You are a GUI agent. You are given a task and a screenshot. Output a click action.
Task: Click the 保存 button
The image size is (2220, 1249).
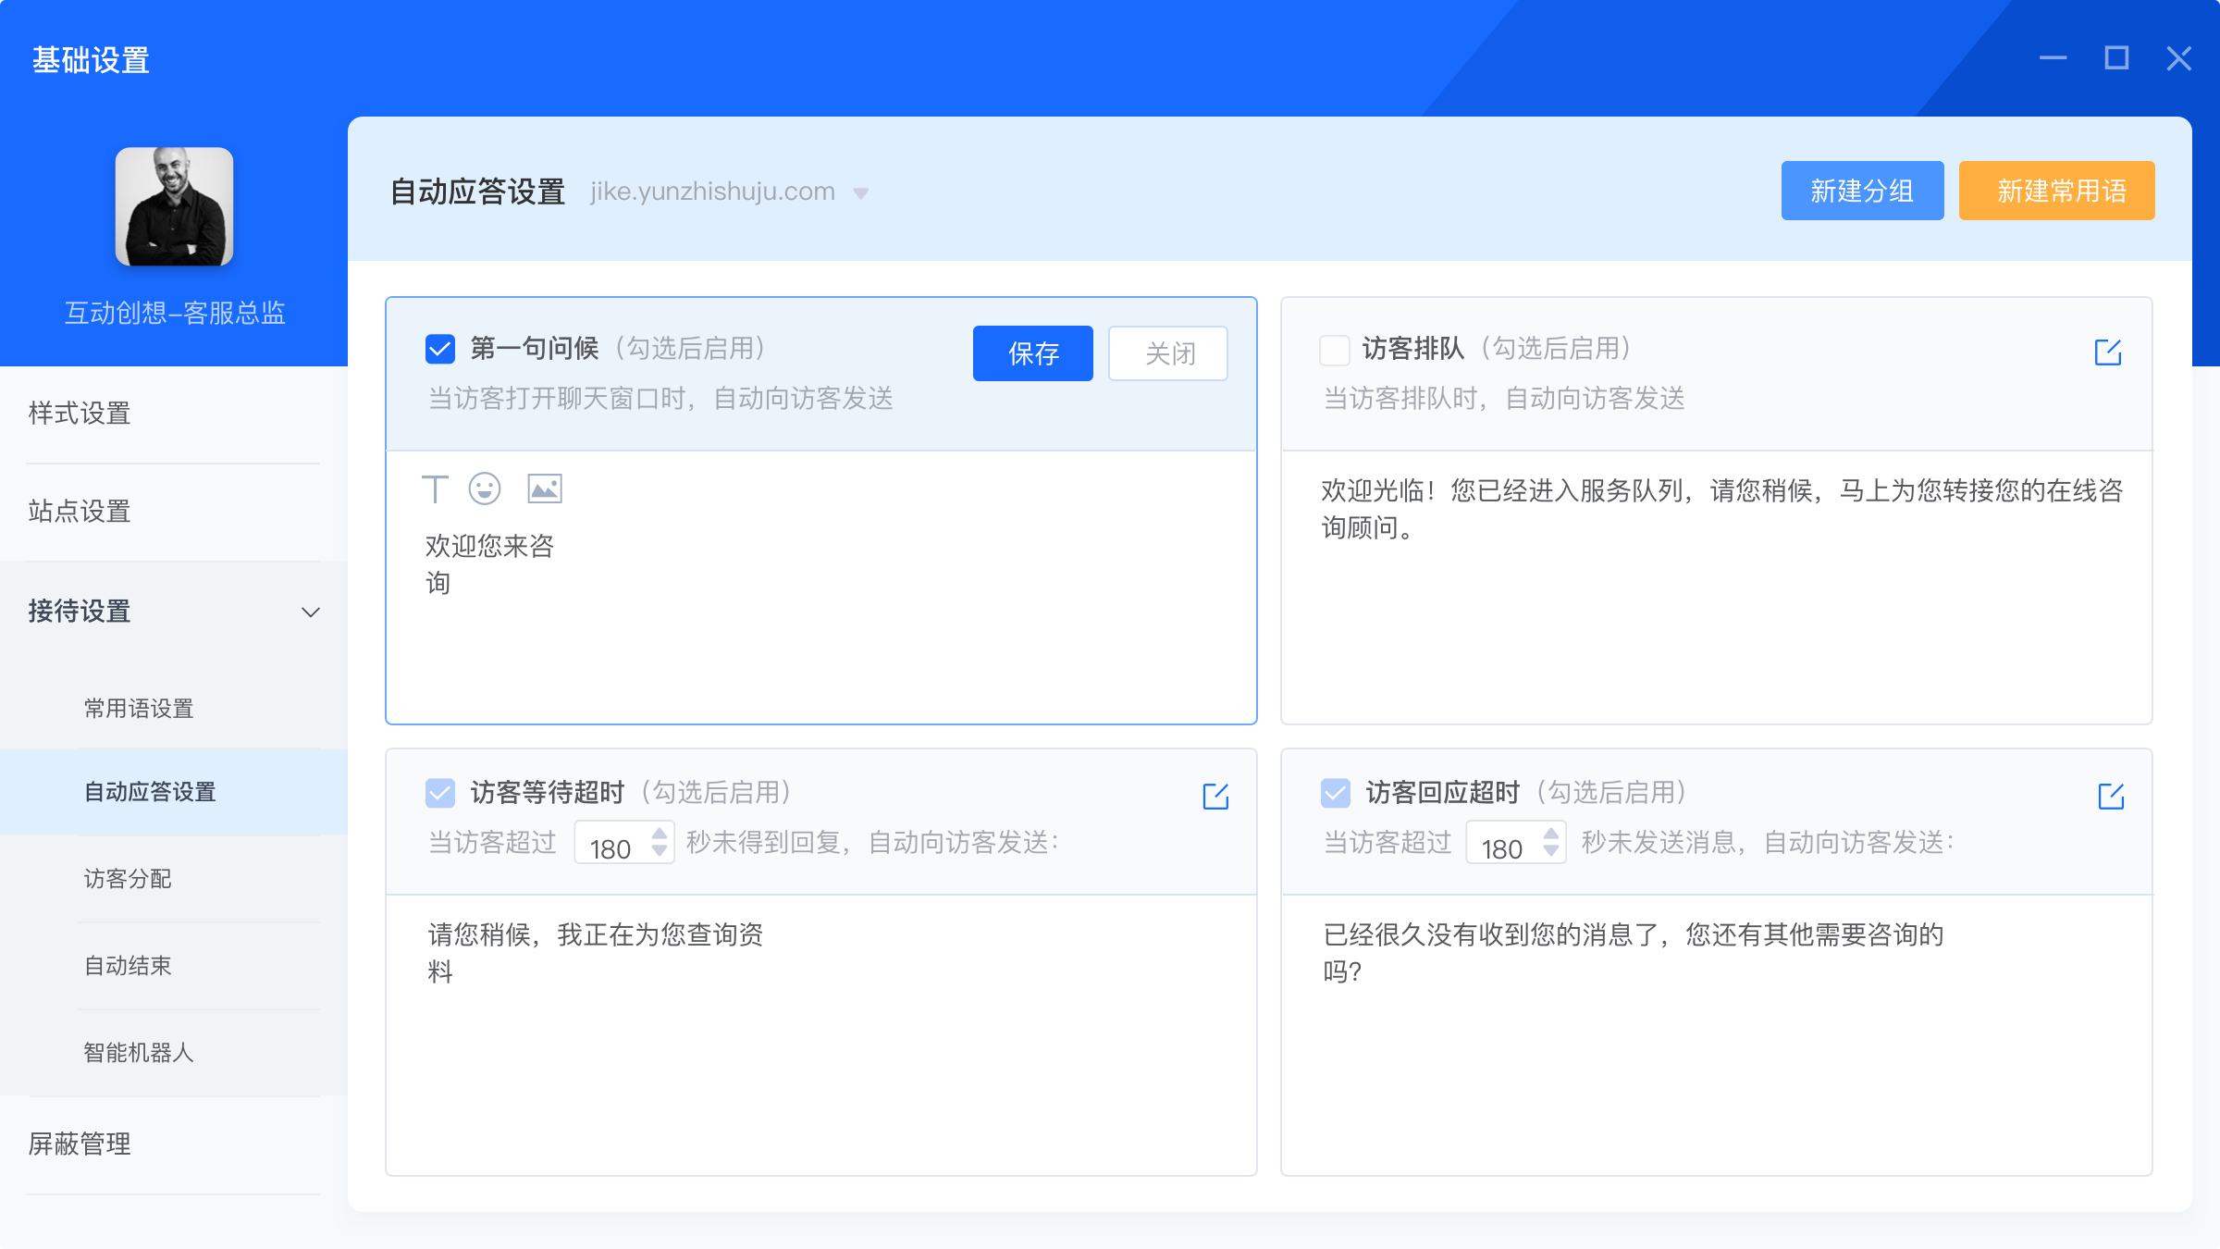click(1033, 353)
